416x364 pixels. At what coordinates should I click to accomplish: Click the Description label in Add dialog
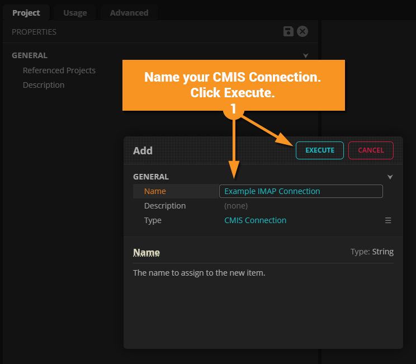165,206
